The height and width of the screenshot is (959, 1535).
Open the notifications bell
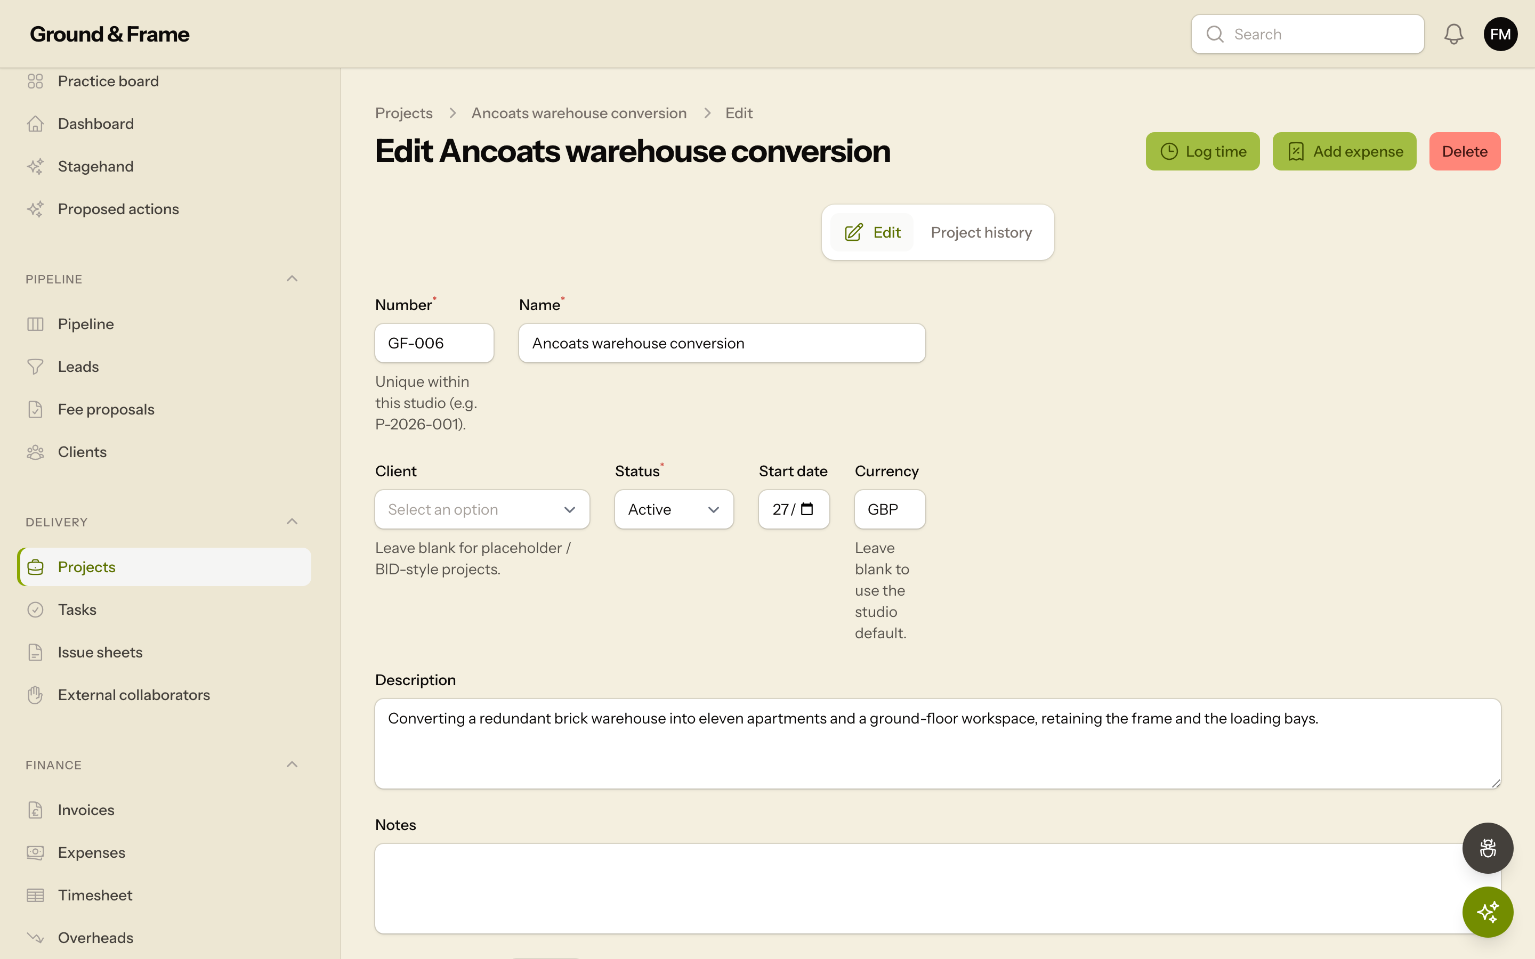pos(1453,34)
